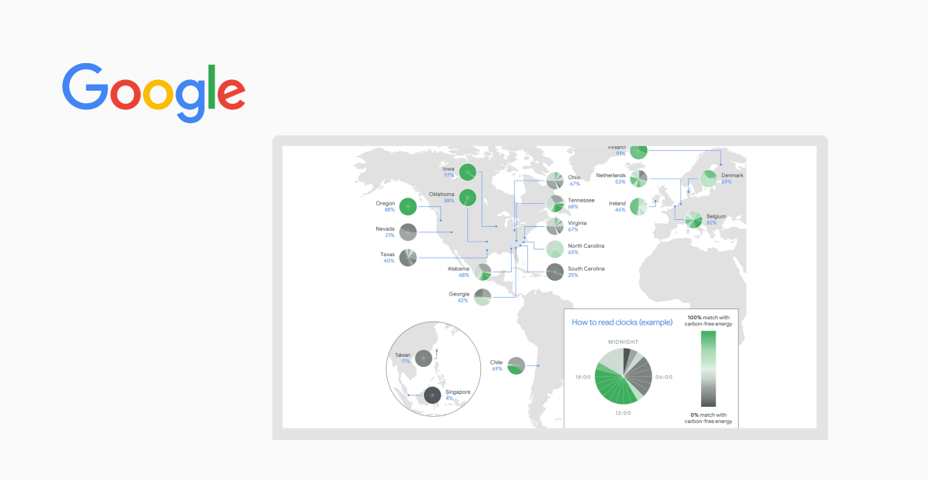The image size is (928, 480).
Task: Select the Netherlands clock chart
Action: 639,178
